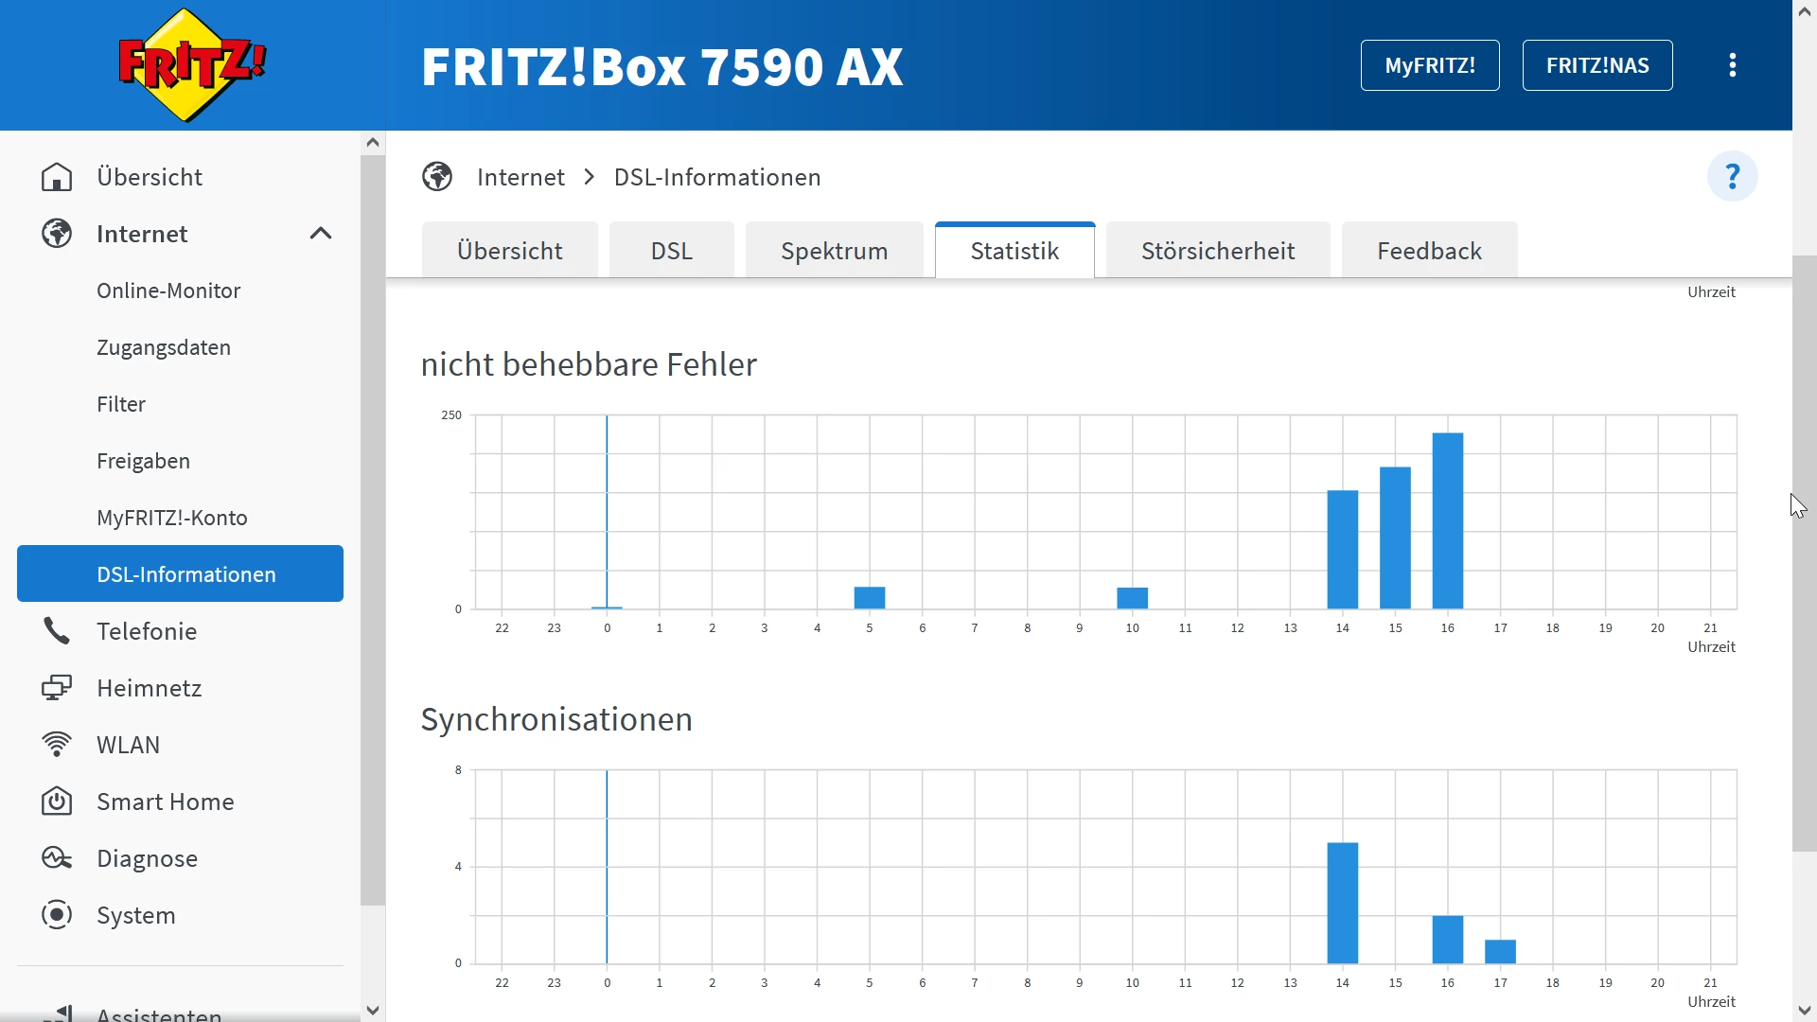Screen dimensions: 1817x1022
Task: Click the FRITZ! logo
Action: pyautogui.click(x=192, y=65)
